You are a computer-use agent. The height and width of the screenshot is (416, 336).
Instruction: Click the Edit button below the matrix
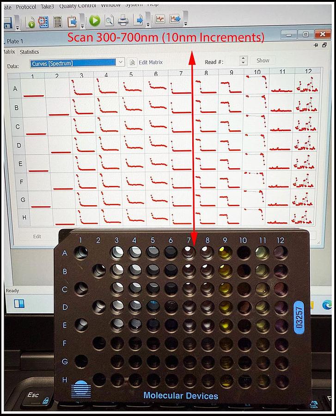coord(37,236)
